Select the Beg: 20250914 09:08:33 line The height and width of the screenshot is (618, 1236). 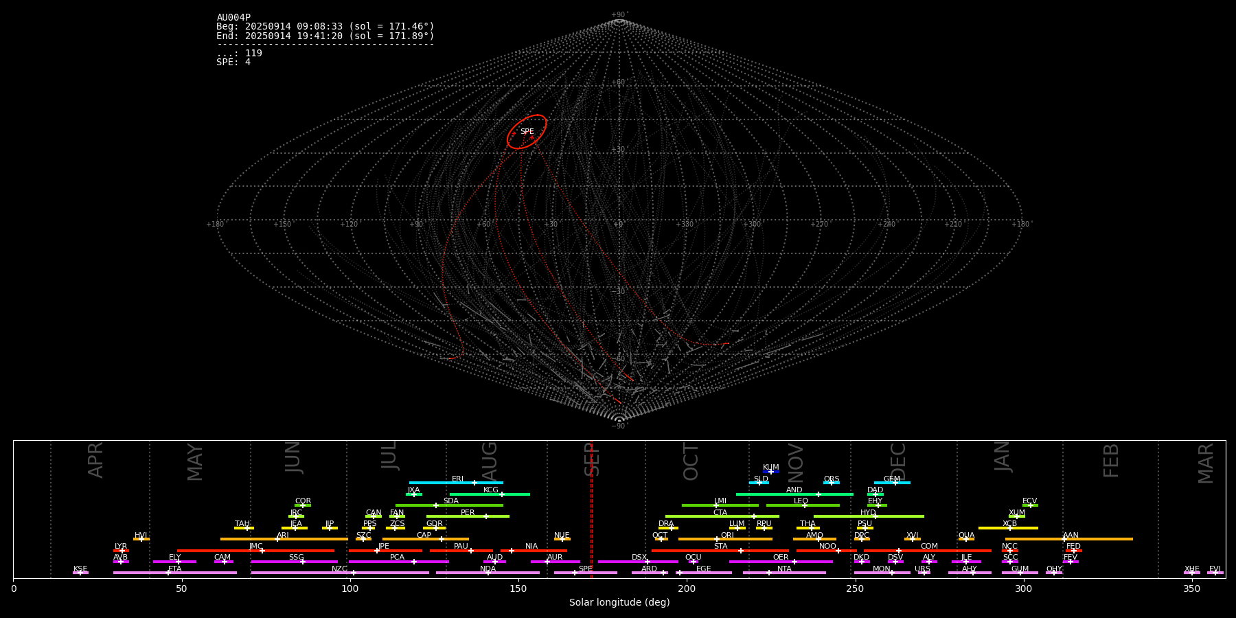[325, 26]
